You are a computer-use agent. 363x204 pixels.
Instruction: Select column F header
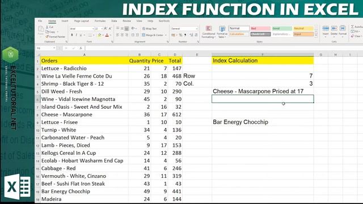263,54
